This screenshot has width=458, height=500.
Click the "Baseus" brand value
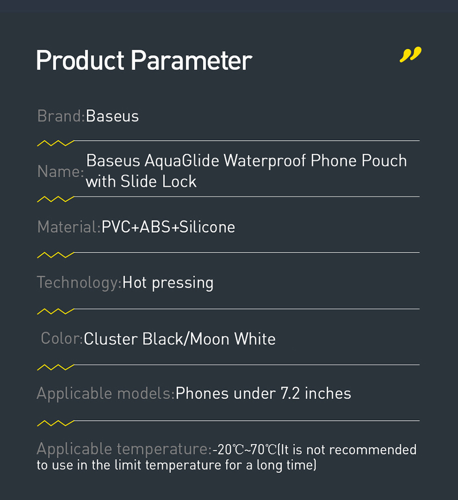pos(112,116)
